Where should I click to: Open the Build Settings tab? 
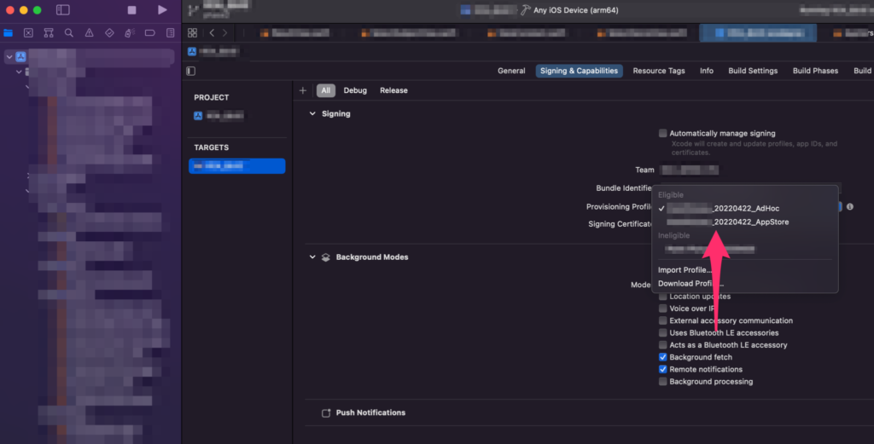click(x=753, y=71)
